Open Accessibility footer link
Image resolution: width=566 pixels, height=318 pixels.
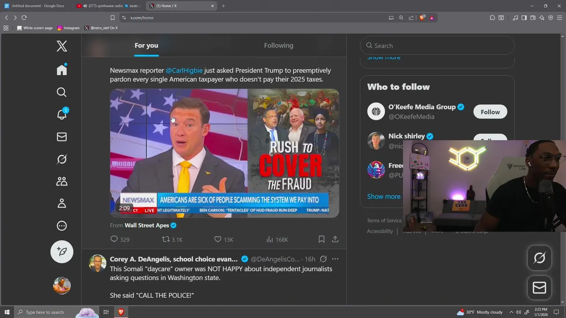click(380, 231)
